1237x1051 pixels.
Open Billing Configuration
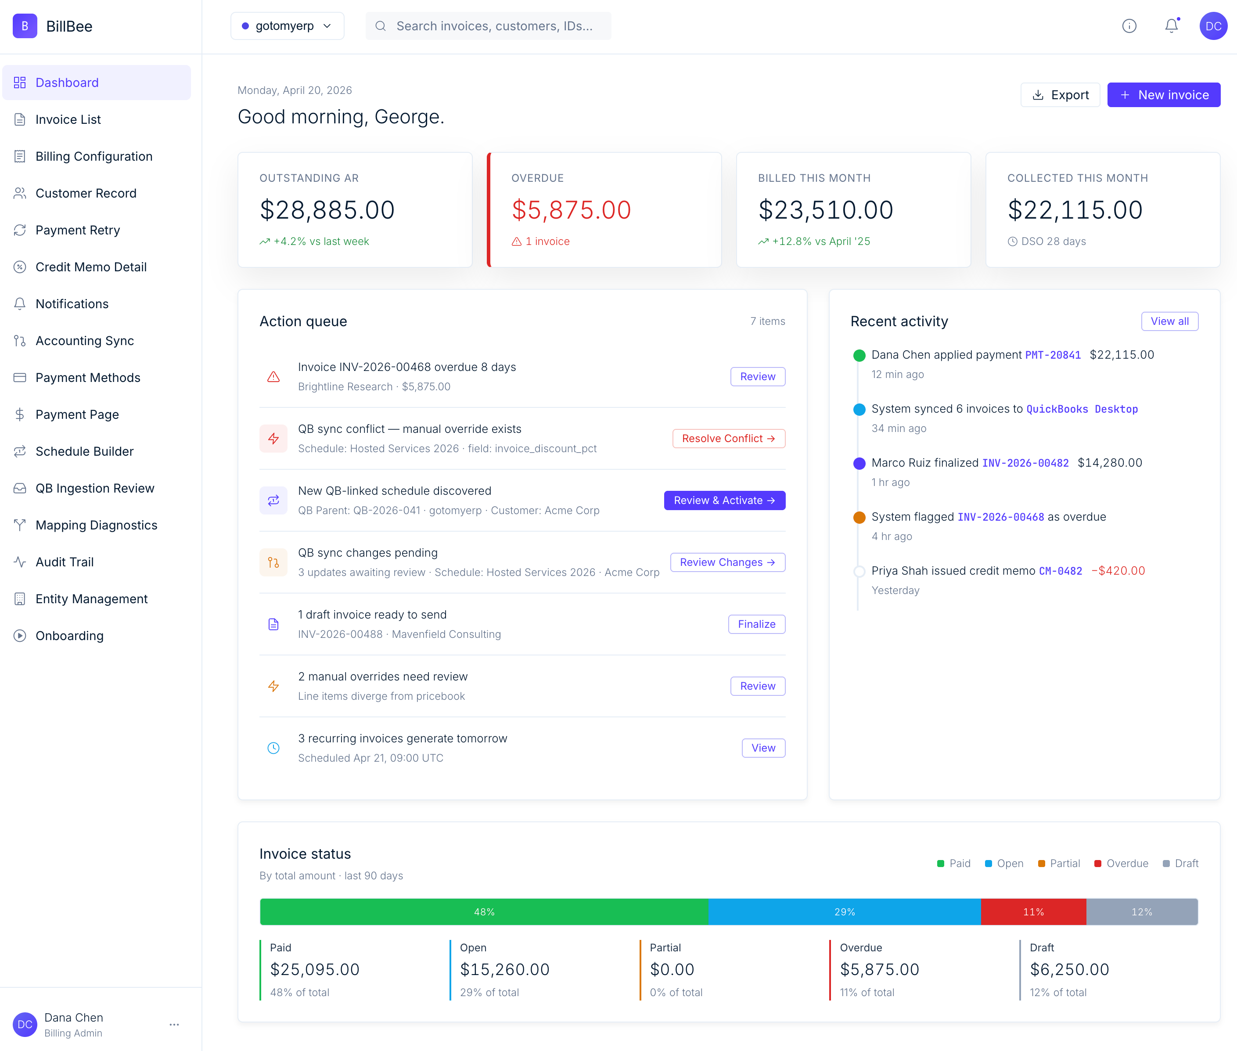(97, 156)
